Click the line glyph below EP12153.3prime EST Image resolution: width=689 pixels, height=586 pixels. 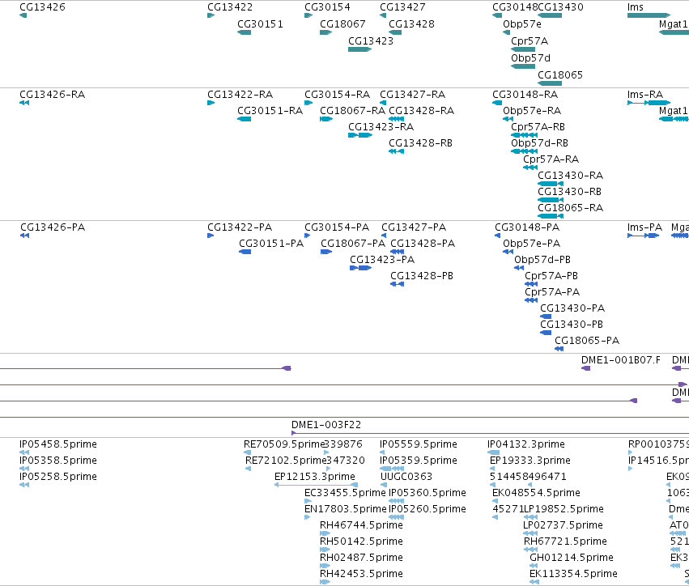(x=316, y=485)
